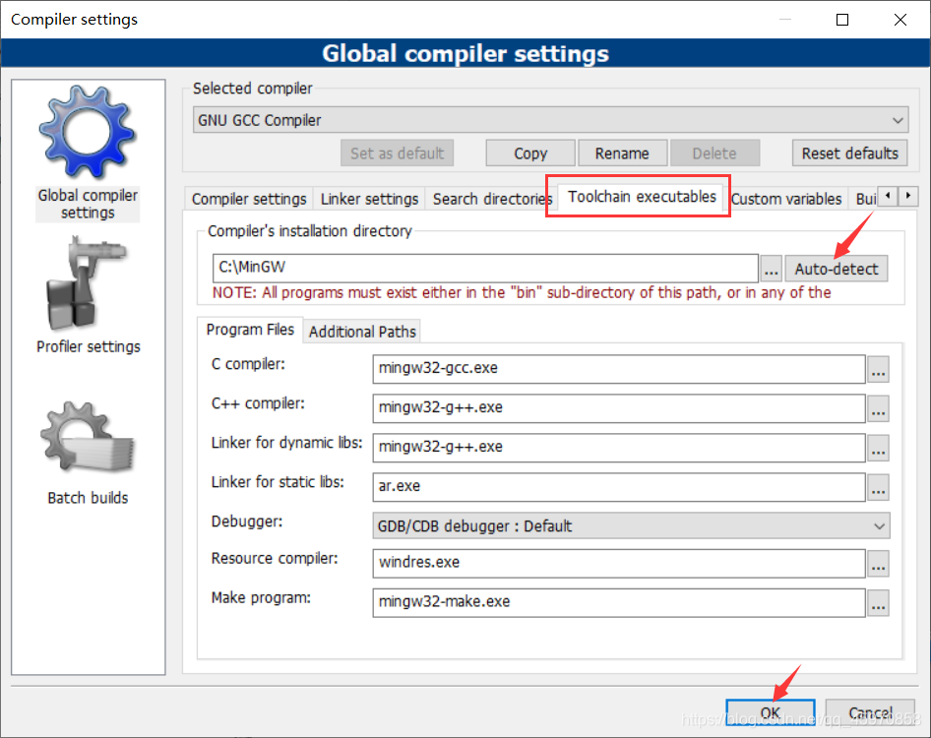
Task: Click the Set as default button
Action: coord(398,154)
